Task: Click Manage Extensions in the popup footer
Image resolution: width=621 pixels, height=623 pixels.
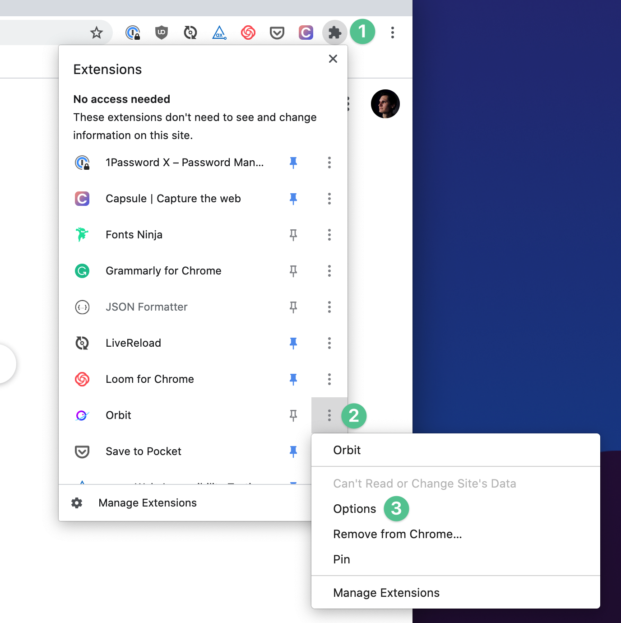Action: pos(148,503)
